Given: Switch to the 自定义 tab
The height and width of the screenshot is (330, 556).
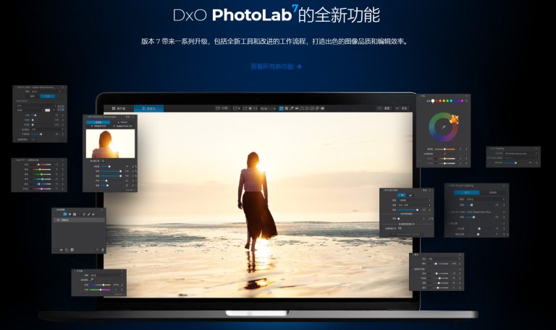Looking at the screenshot, I should pos(148,108).
